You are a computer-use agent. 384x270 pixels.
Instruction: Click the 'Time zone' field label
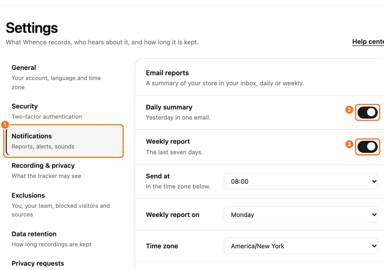click(162, 246)
